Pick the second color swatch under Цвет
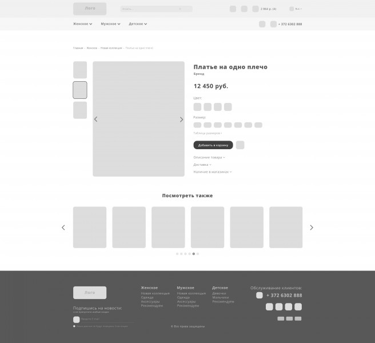Screen dimensions: 375x343 208,107
